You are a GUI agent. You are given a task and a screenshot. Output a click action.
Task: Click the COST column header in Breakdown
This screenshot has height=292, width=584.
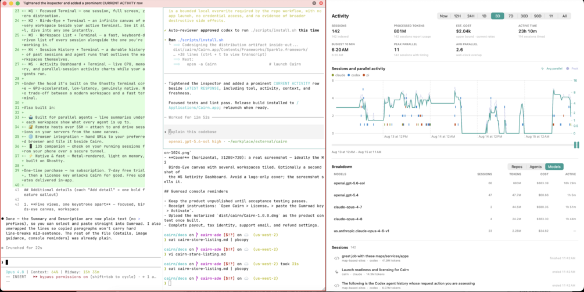point(544,174)
